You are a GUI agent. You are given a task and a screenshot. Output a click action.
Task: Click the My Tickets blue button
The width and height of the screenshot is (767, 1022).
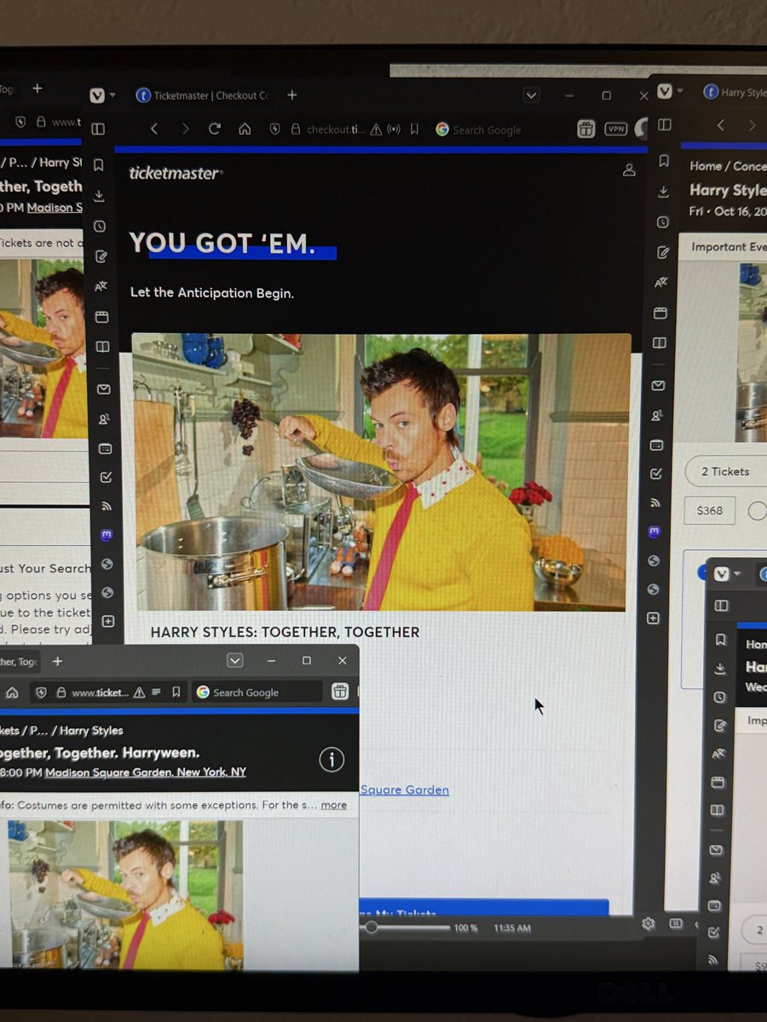click(x=483, y=907)
